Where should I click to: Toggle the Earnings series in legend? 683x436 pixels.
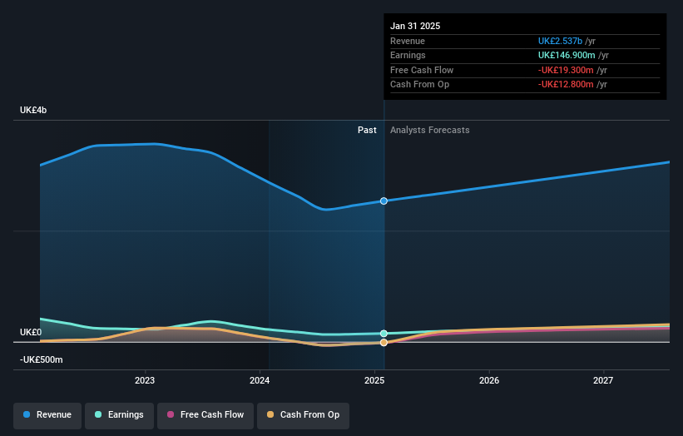119,415
